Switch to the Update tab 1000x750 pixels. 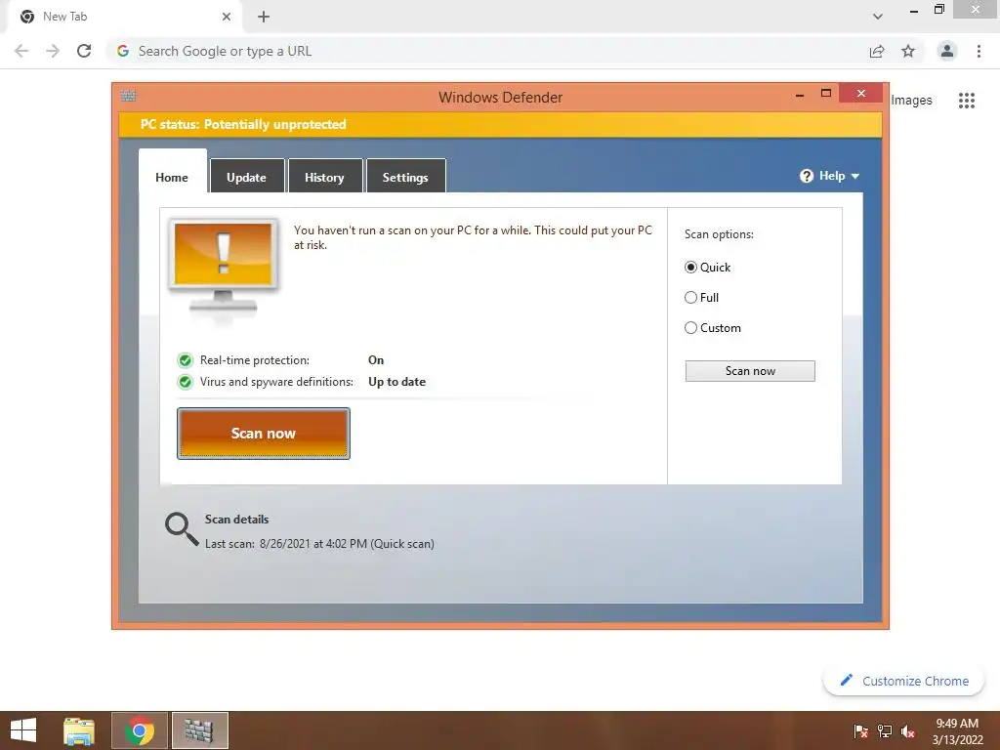coord(247,177)
